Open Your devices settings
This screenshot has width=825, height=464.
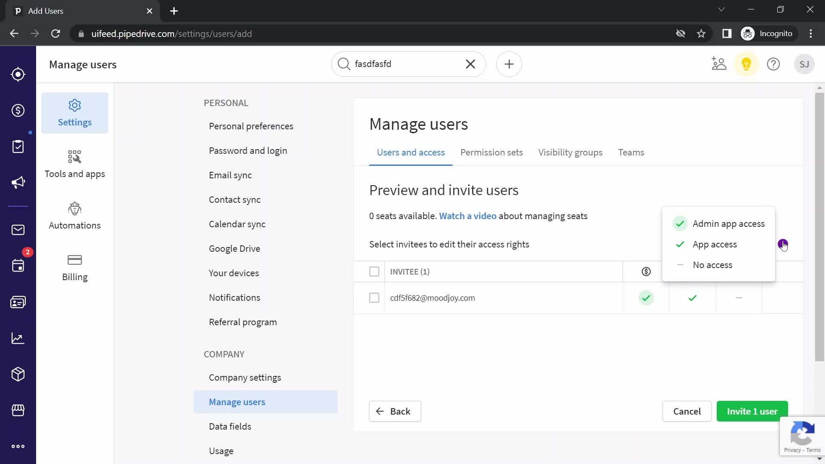click(x=234, y=273)
